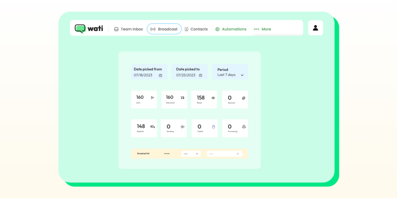Click the Read eye icon
The width and height of the screenshot is (397, 198).
[x=213, y=98]
